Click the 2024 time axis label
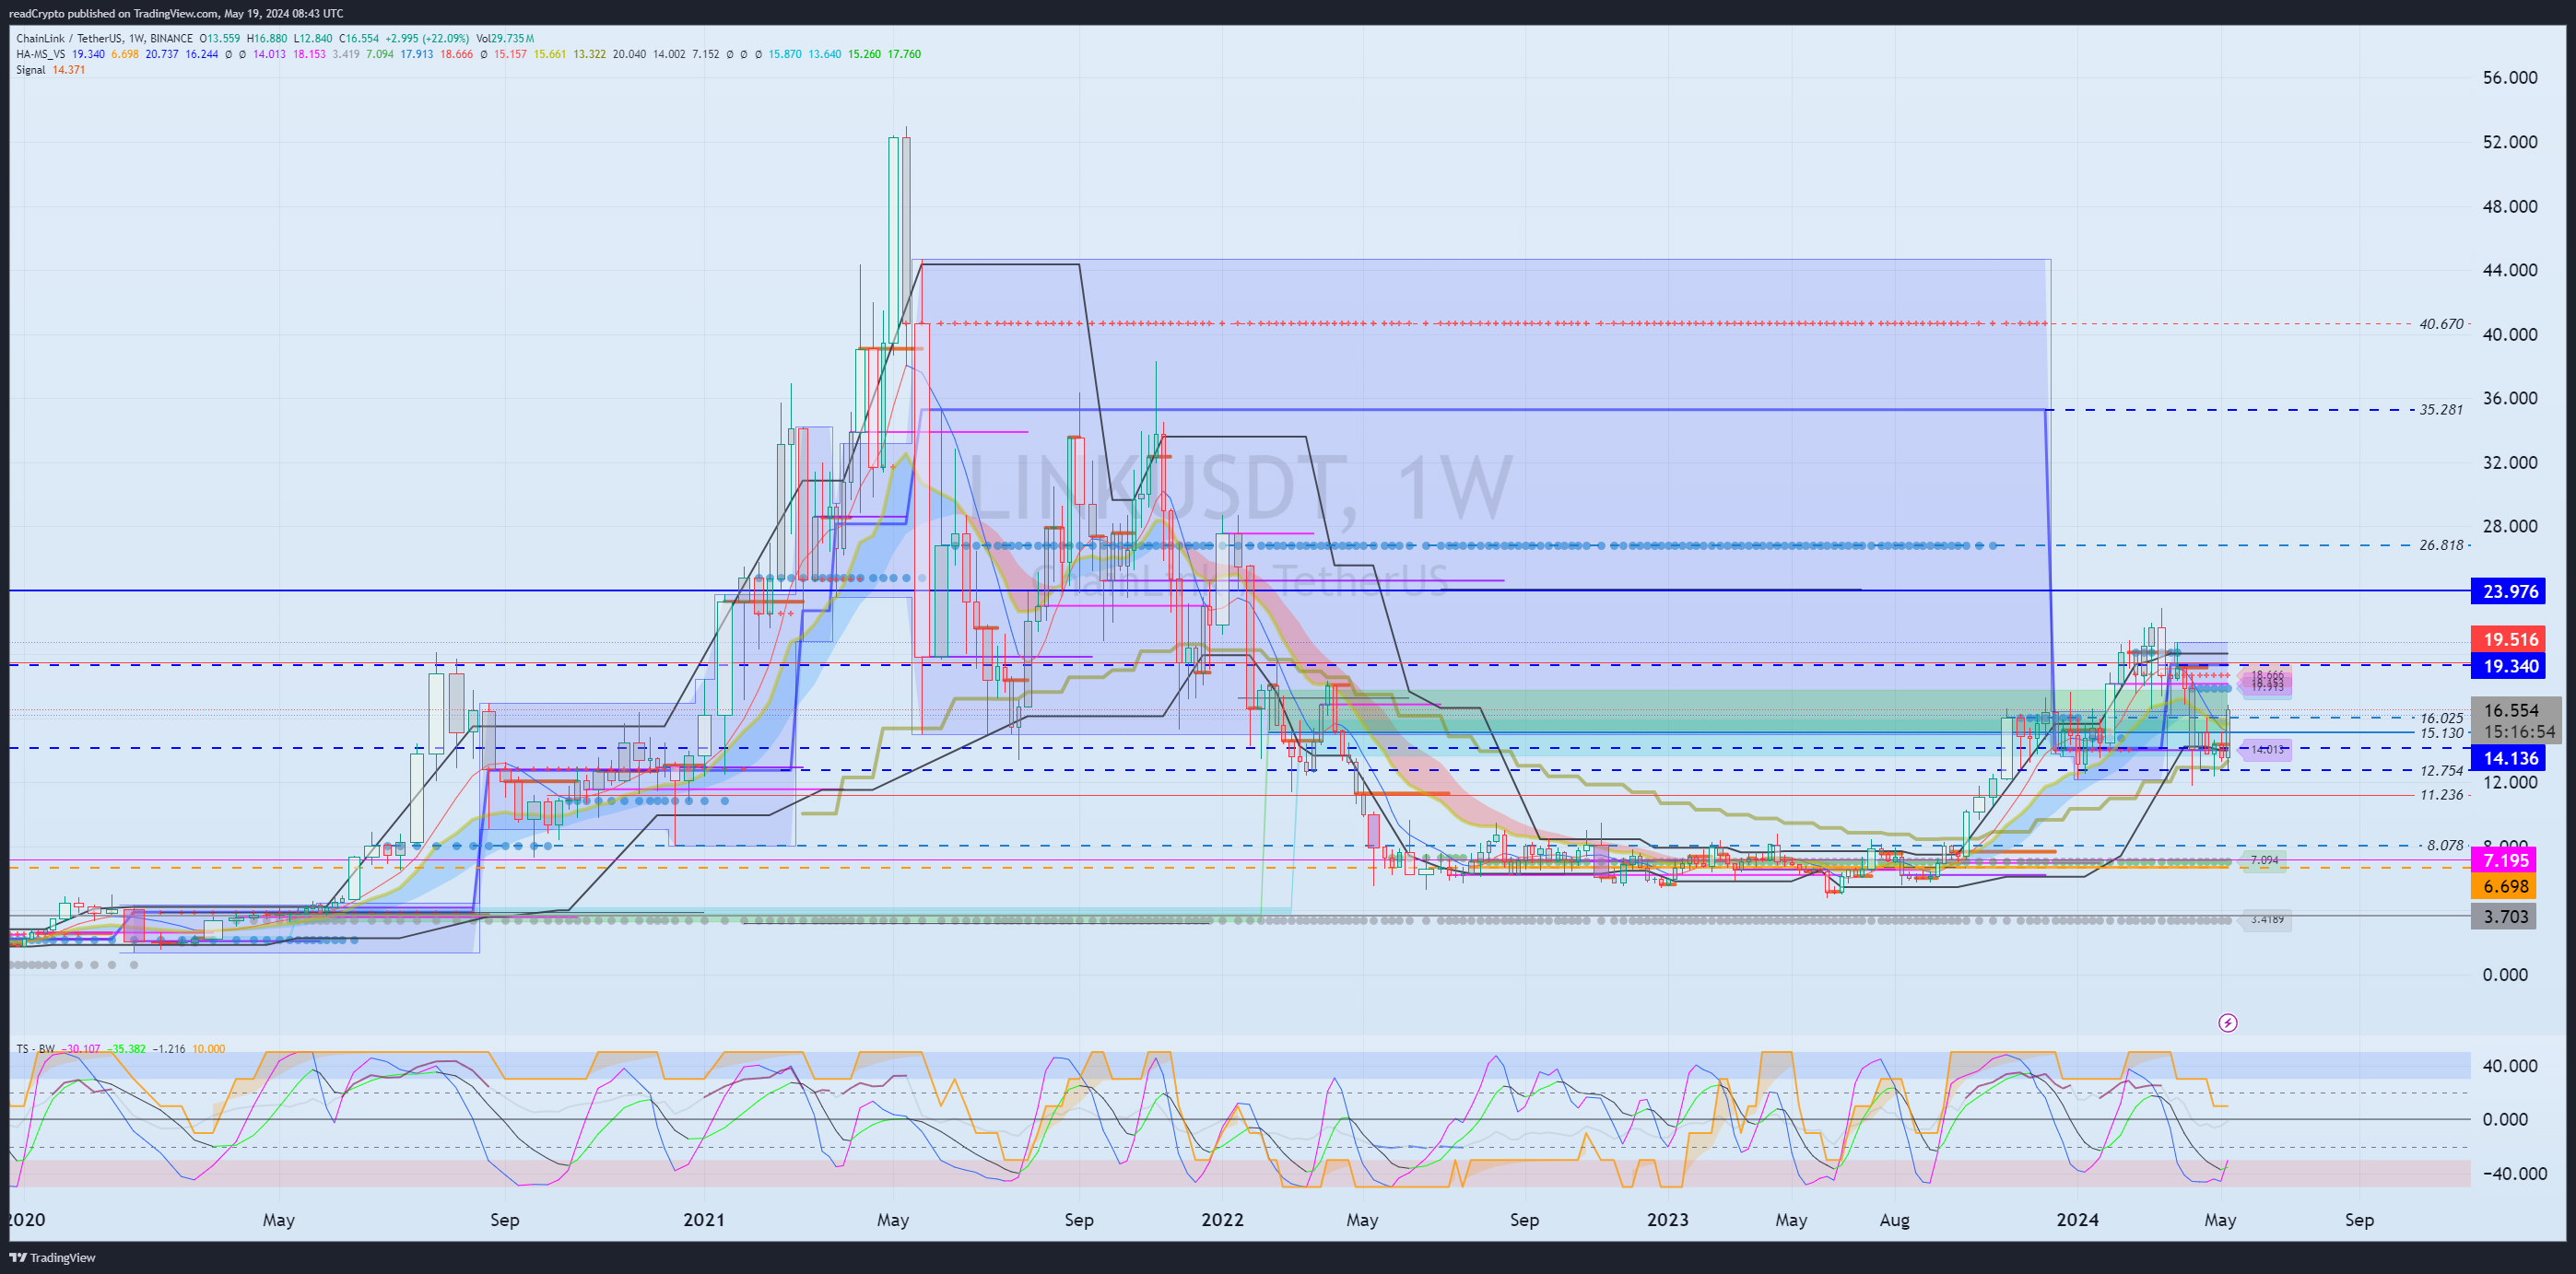The image size is (2576, 1274). click(x=2077, y=1220)
